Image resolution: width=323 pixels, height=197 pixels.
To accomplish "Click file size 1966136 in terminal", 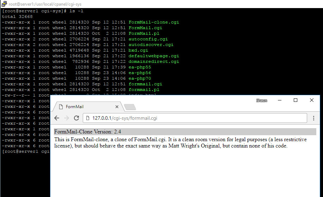I will click(x=79, y=56).
